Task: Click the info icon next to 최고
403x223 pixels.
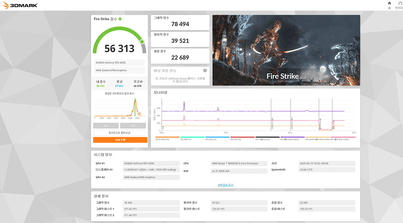Action: coord(141,81)
